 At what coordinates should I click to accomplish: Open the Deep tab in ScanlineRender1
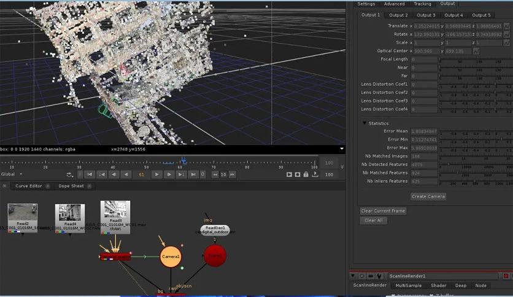pyautogui.click(x=461, y=285)
